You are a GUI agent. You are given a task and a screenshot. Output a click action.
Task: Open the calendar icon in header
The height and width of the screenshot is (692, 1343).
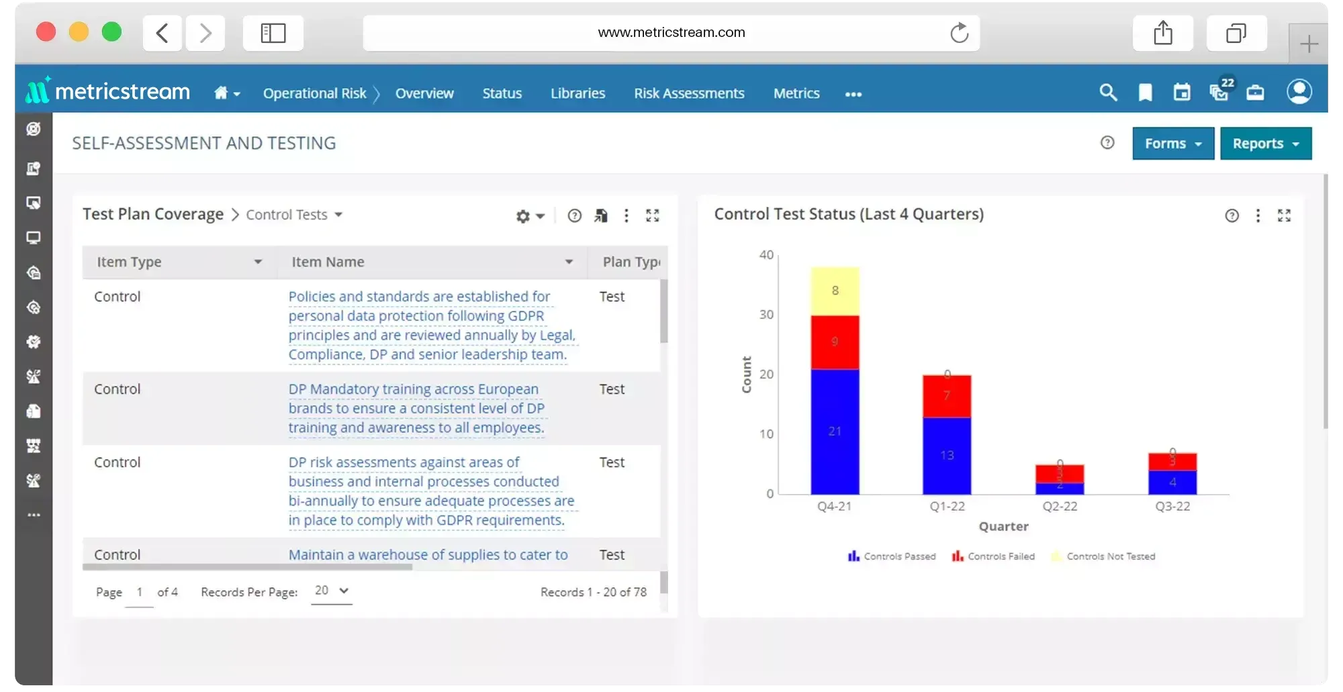(1182, 92)
